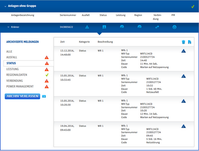
Task: Click the Netzstörung code text
Action: click(x=153, y=142)
